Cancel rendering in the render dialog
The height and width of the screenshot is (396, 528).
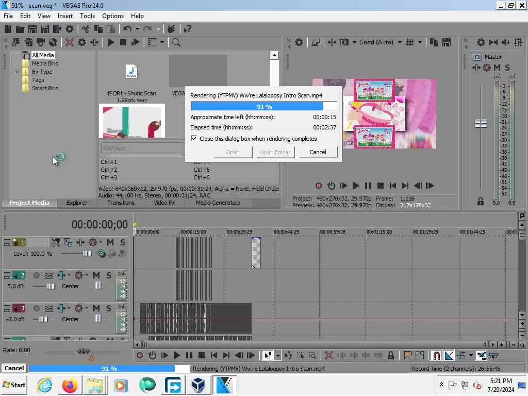coord(318,152)
